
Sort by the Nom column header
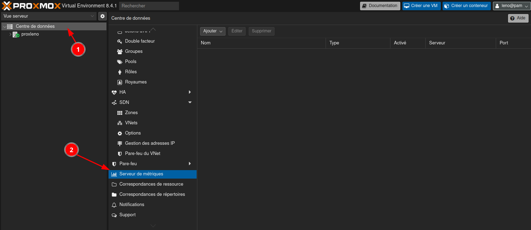(261, 43)
